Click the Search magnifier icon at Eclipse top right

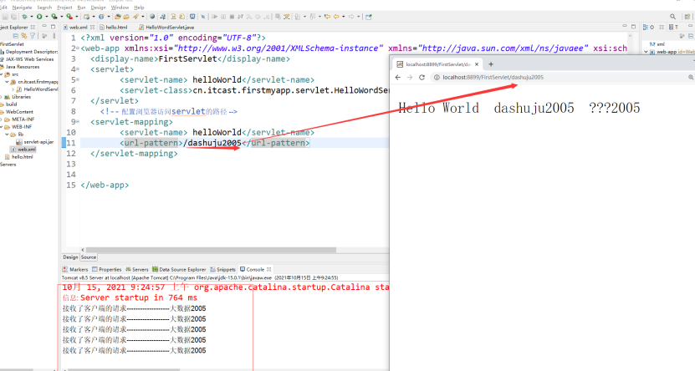click(673, 17)
